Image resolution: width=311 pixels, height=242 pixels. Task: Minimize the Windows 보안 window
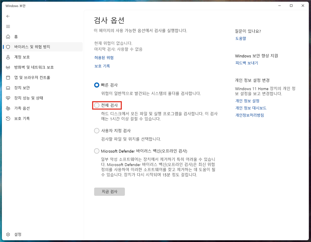(x=280, y=6)
